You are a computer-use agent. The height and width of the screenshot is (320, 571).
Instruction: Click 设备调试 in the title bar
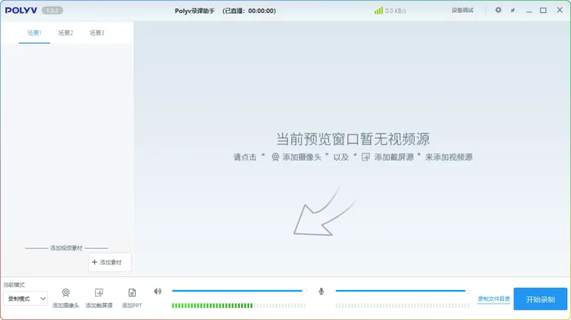coord(463,10)
